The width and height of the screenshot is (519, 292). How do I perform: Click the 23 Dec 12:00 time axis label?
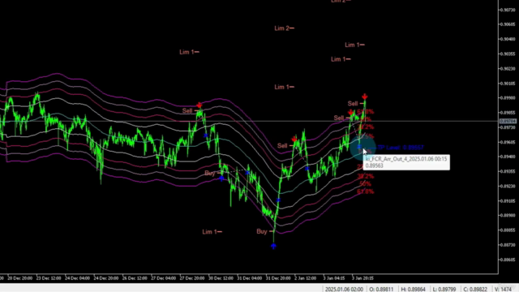49,278
